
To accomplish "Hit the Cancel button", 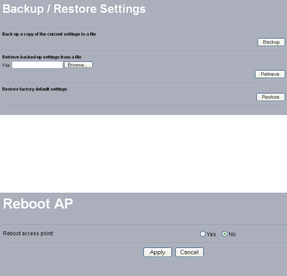I will pyautogui.click(x=189, y=252).
